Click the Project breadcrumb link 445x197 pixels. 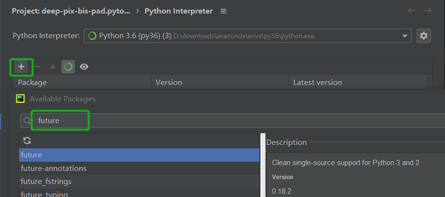(71, 11)
